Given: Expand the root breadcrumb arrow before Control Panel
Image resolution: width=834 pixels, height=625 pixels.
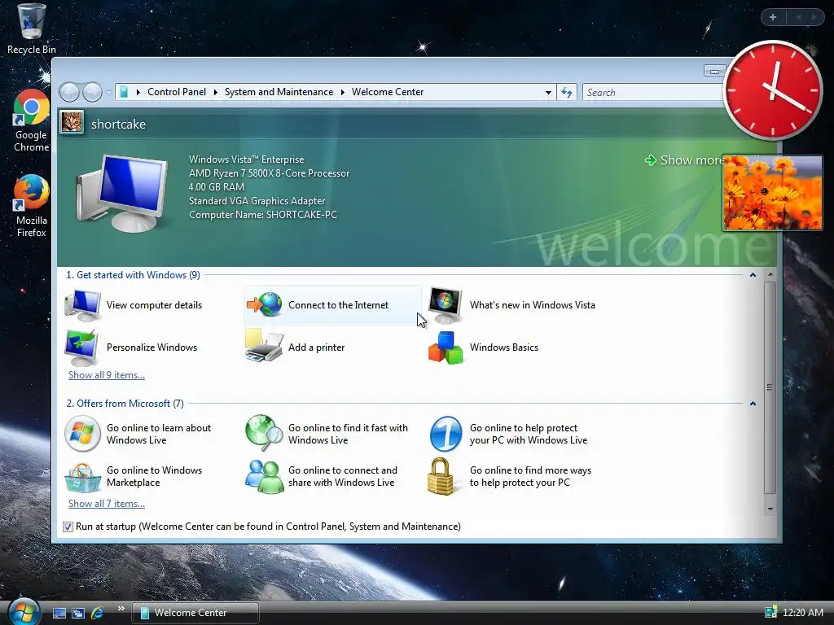Looking at the screenshot, I should click(138, 92).
